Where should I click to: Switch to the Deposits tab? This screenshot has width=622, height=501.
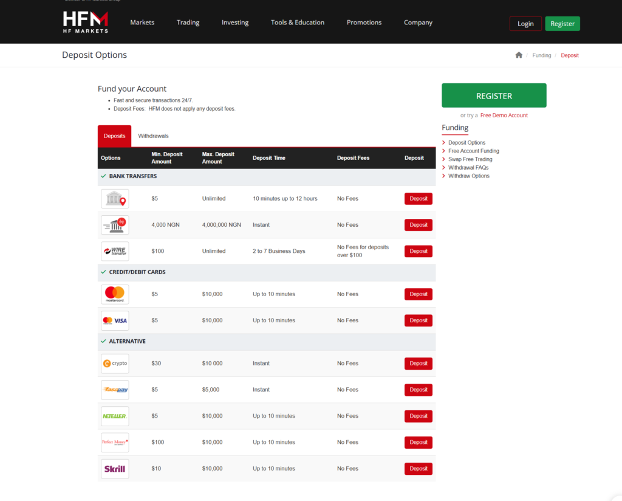tap(115, 136)
